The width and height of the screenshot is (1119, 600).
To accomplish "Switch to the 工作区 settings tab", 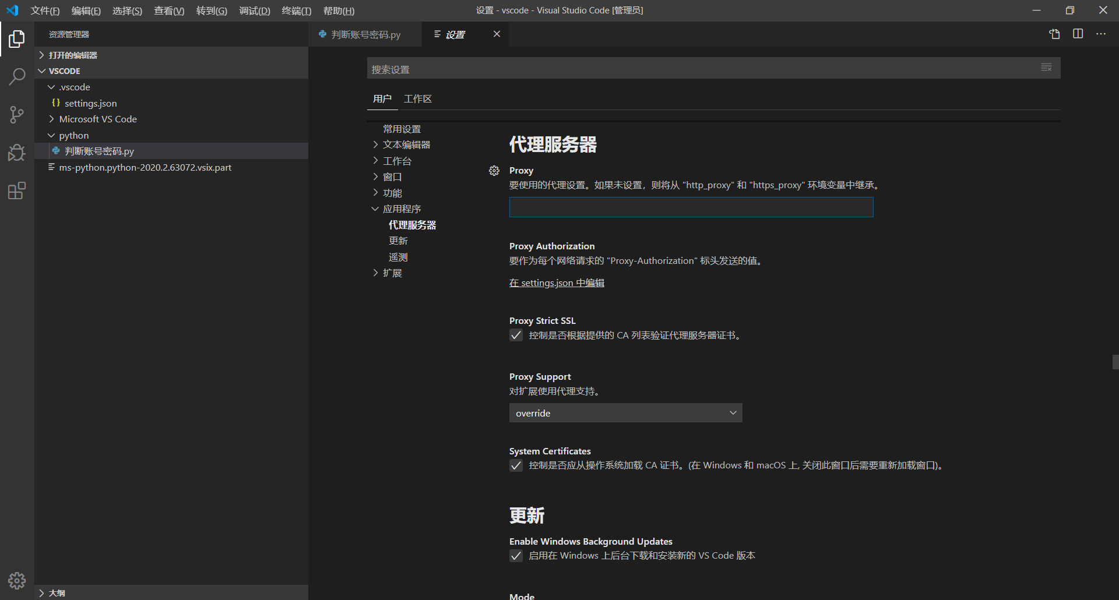I will 417,98.
